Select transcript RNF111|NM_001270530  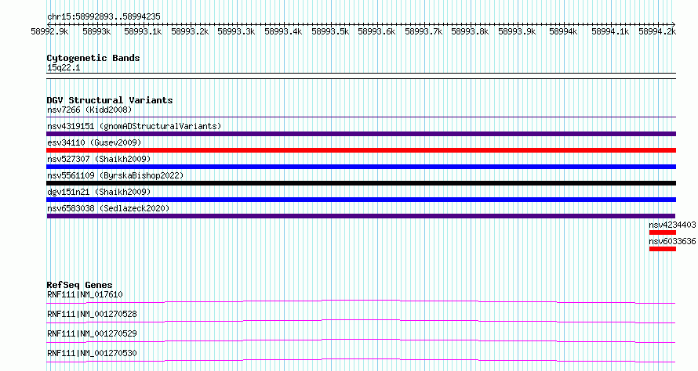click(92, 353)
